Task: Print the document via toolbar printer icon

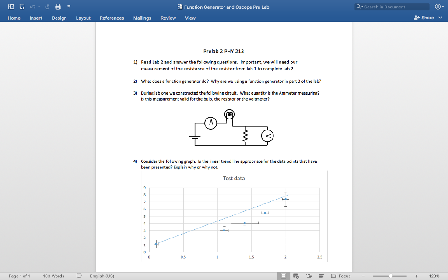Action: tap(58, 7)
